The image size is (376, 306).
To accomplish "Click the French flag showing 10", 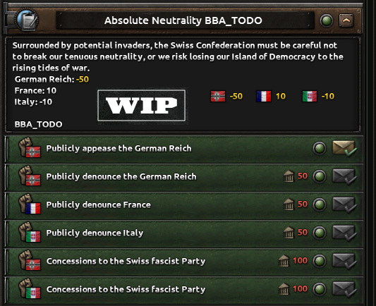I will (264, 96).
